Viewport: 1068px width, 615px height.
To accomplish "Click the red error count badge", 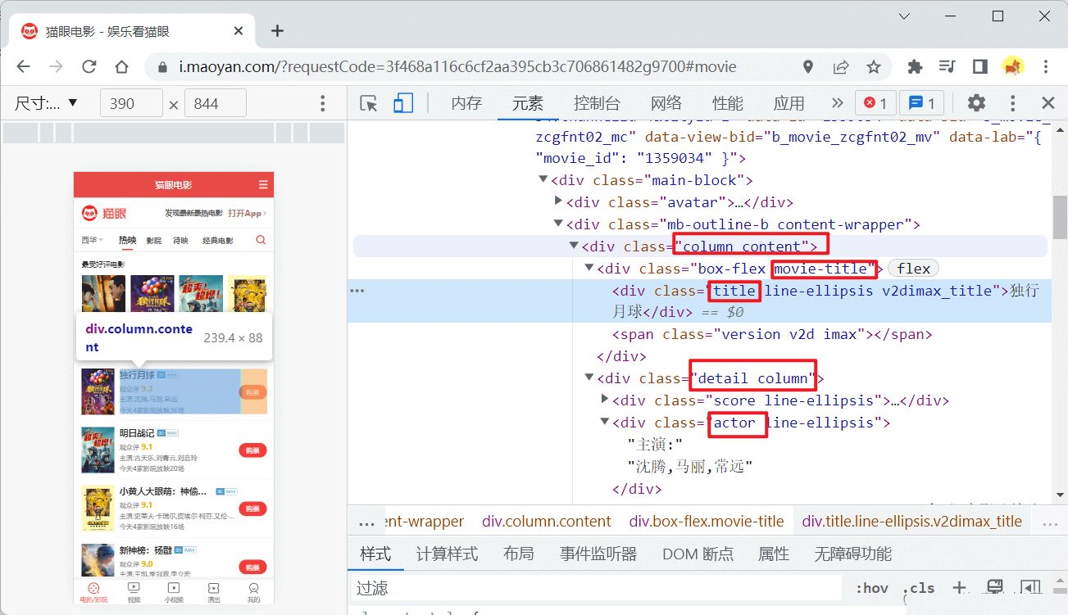I will coord(875,103).
